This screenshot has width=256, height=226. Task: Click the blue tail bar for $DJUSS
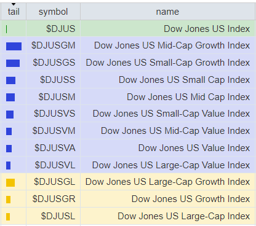[x=10, y=80]
